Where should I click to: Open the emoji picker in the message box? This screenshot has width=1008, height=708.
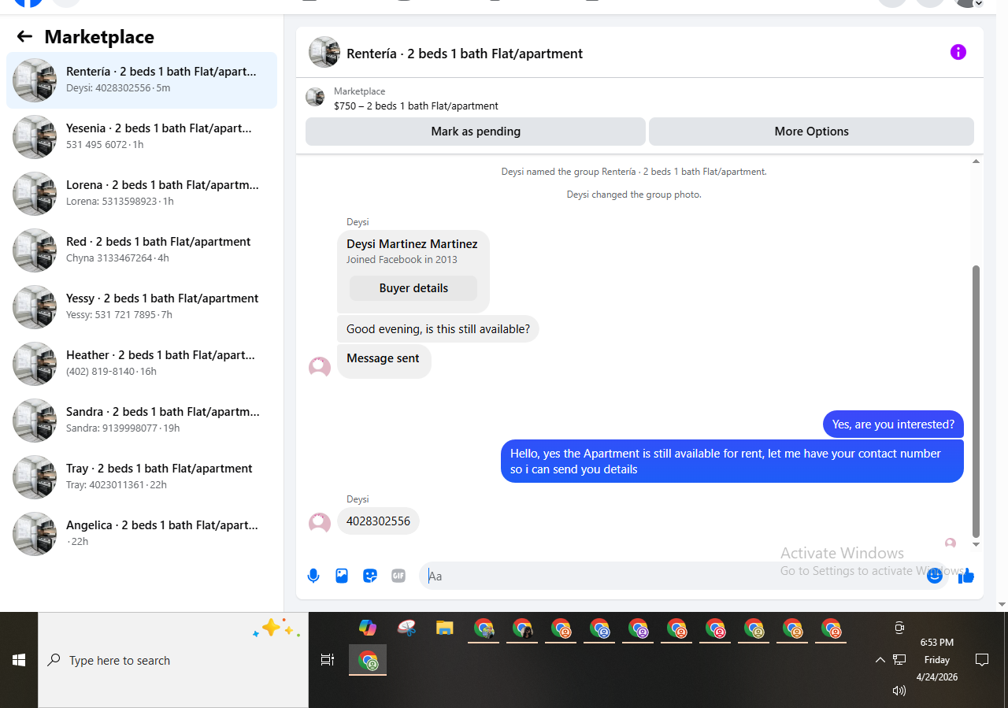click(935, 576)
